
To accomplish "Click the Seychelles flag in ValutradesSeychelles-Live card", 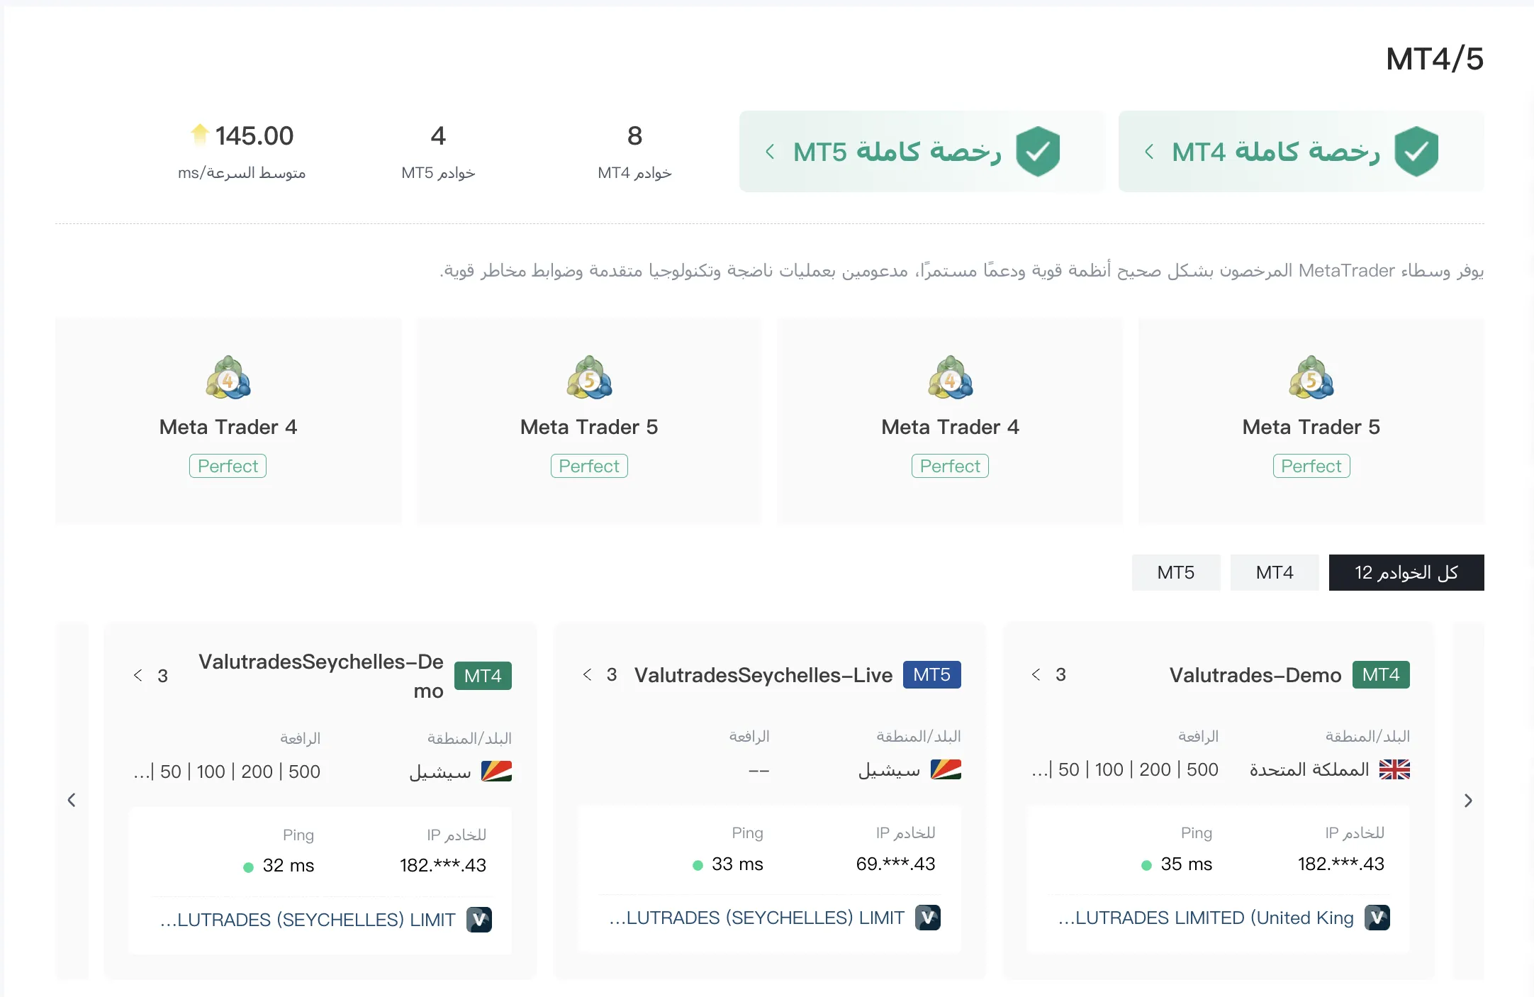I will click(946, 769).
